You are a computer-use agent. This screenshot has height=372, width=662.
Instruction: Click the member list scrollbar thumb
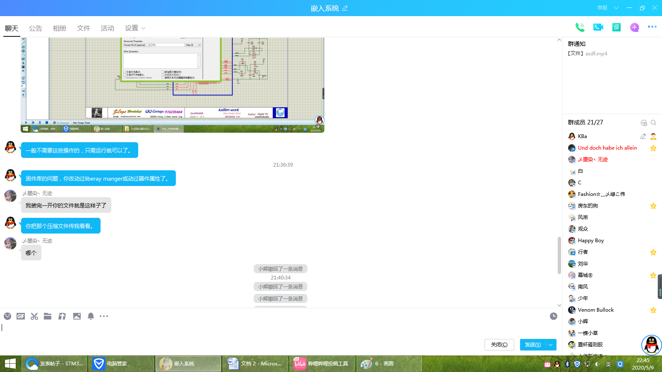660,286
